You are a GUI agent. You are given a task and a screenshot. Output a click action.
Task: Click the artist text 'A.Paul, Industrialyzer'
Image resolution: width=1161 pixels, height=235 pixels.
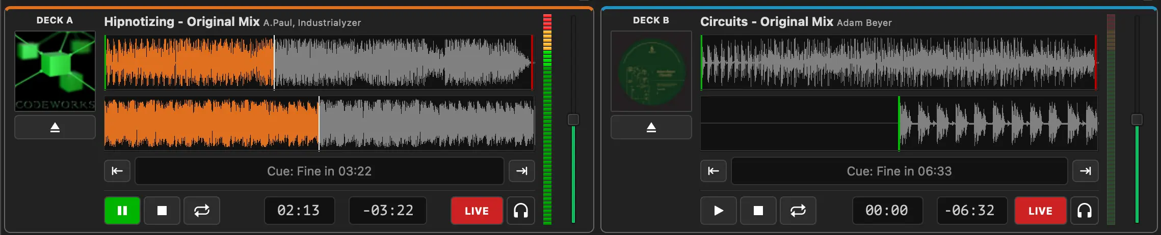pyautogui.click(x=312, y=23)
